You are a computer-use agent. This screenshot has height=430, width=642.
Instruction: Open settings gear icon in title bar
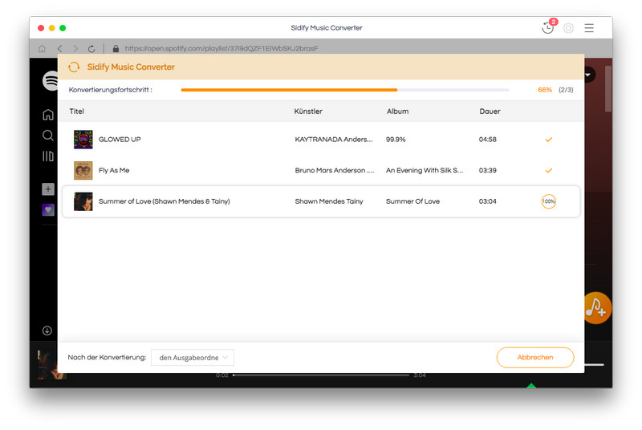click(568, 28)
